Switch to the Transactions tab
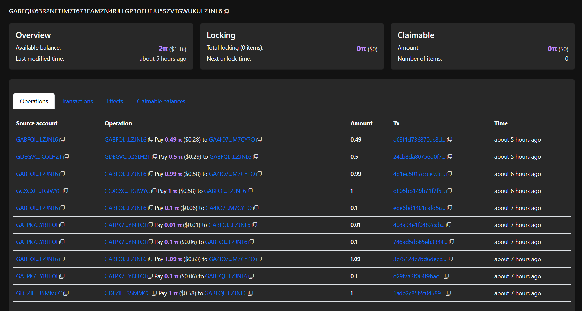 click(x=77, y=101)
